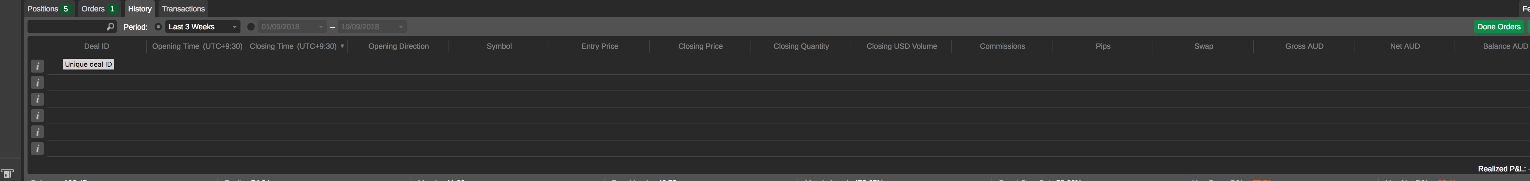Click the Done Orders button
This screenshot has width=1530, height=181.
[1498, 27]
